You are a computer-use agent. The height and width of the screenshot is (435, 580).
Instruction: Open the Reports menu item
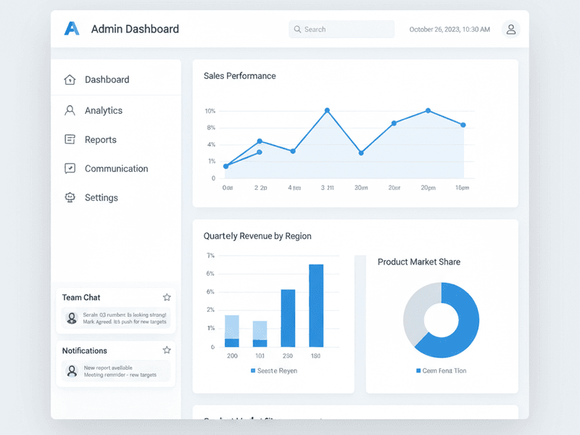click(116, 139)
